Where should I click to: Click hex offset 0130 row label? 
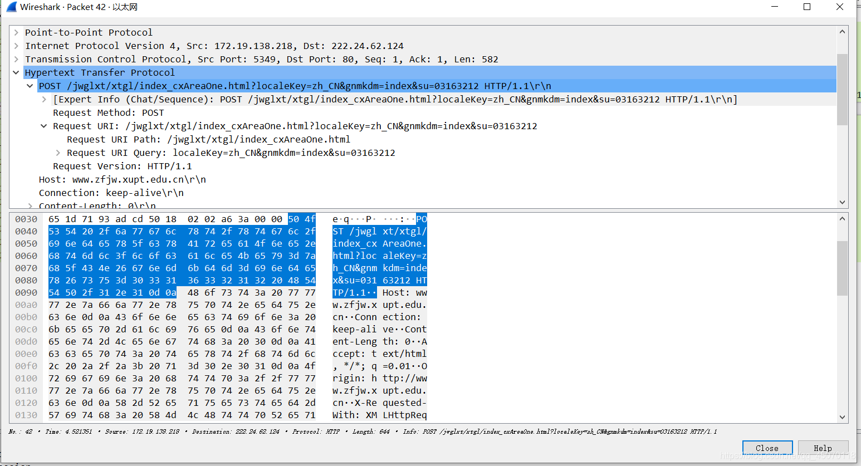click(x=26, y=415)
